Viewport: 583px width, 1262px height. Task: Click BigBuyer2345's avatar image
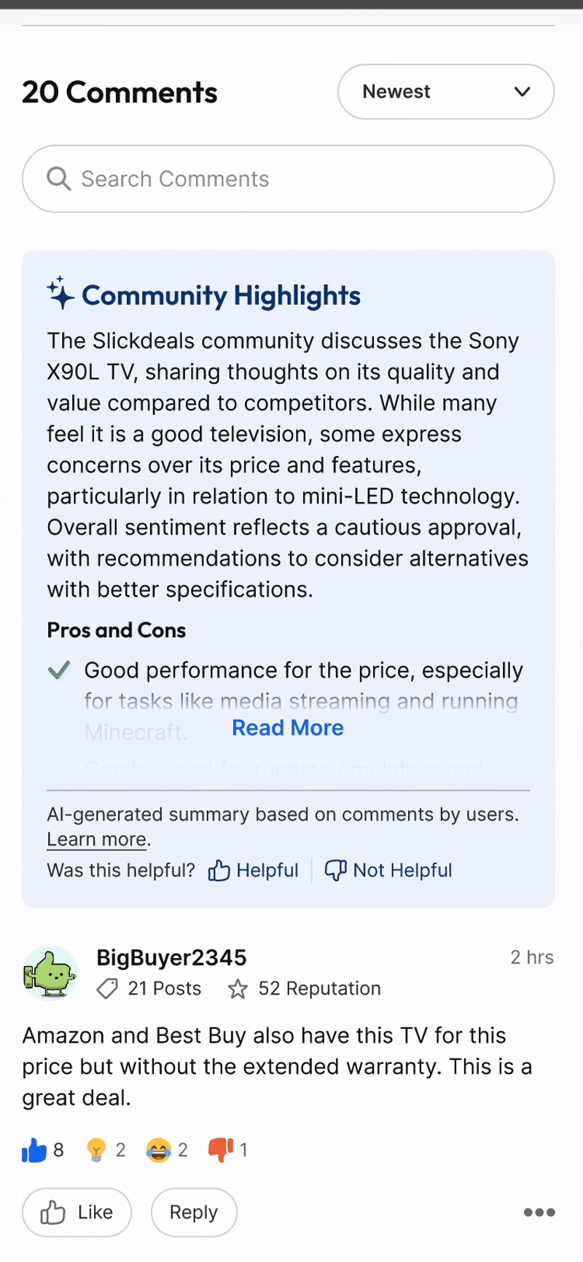coord(50,973)
